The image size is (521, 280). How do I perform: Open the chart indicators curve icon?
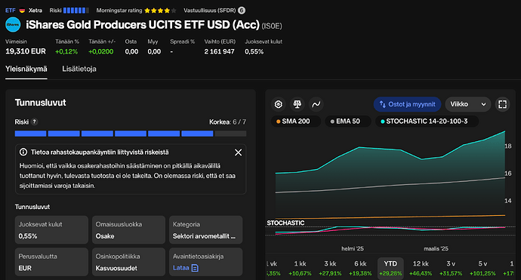point(316,104)
